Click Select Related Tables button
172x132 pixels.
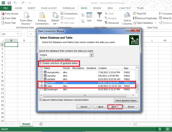tap(126, 101)
